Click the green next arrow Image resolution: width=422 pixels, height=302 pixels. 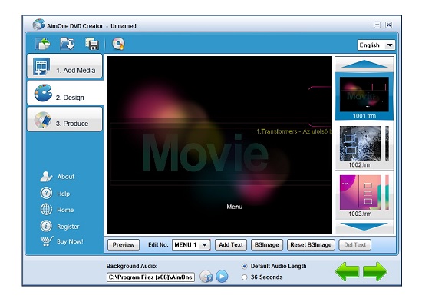[375, 271]
